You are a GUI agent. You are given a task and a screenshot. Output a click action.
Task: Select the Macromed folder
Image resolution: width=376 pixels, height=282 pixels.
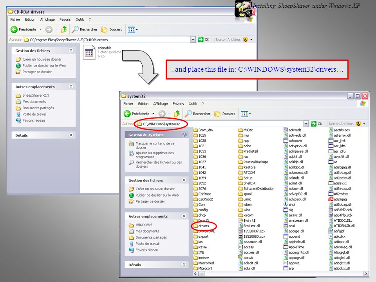(x=203, y=263)
